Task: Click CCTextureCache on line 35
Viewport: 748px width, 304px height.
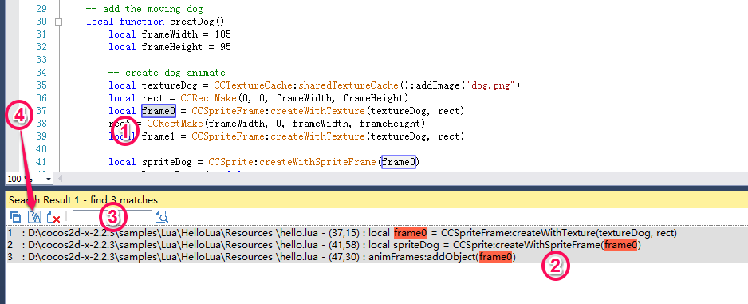Action: (x=253, y=85)
